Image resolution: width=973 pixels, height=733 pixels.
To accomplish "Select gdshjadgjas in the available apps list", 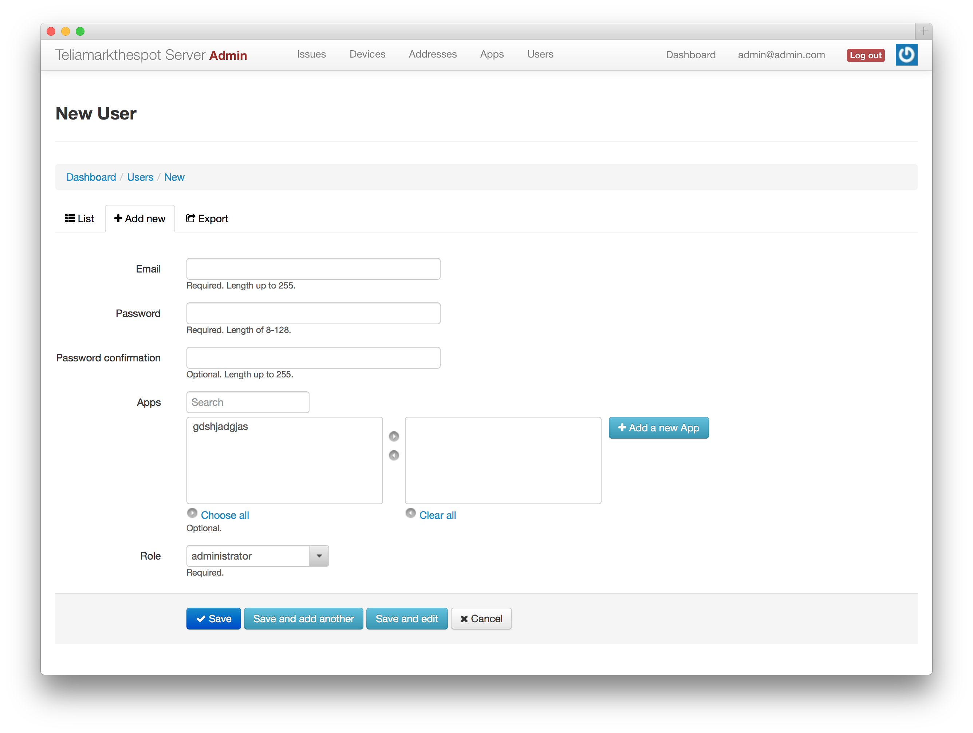I will tap(220, 426).
